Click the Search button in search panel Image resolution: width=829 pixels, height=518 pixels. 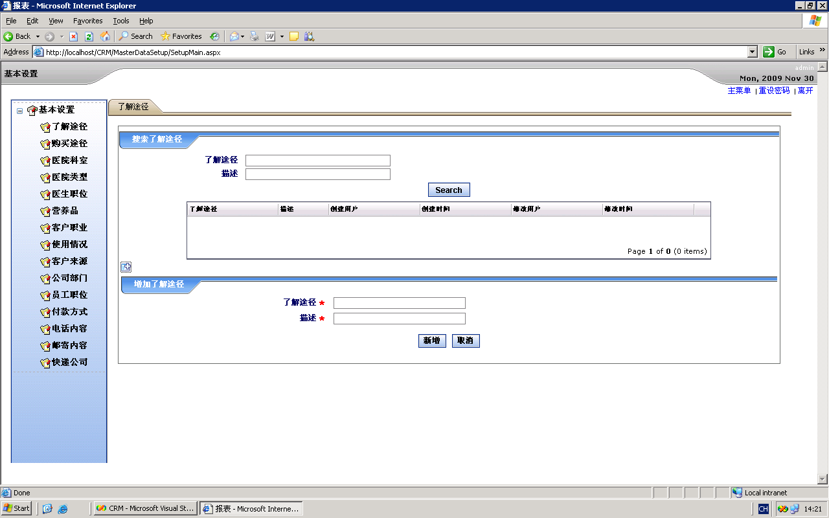pos(448,190)
